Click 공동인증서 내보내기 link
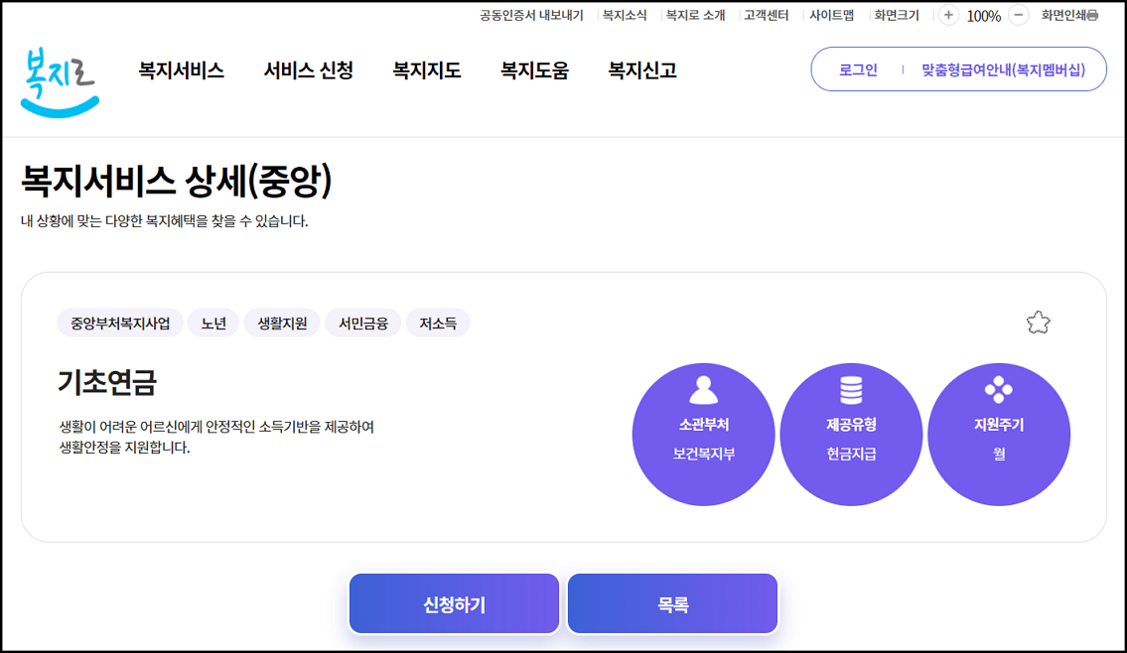 tap(528, 15)
